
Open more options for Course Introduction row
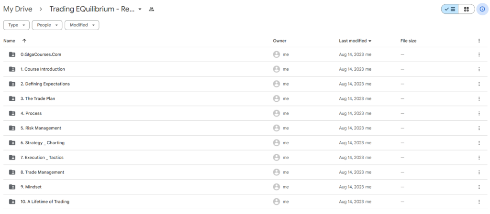[x=479, y=69]
